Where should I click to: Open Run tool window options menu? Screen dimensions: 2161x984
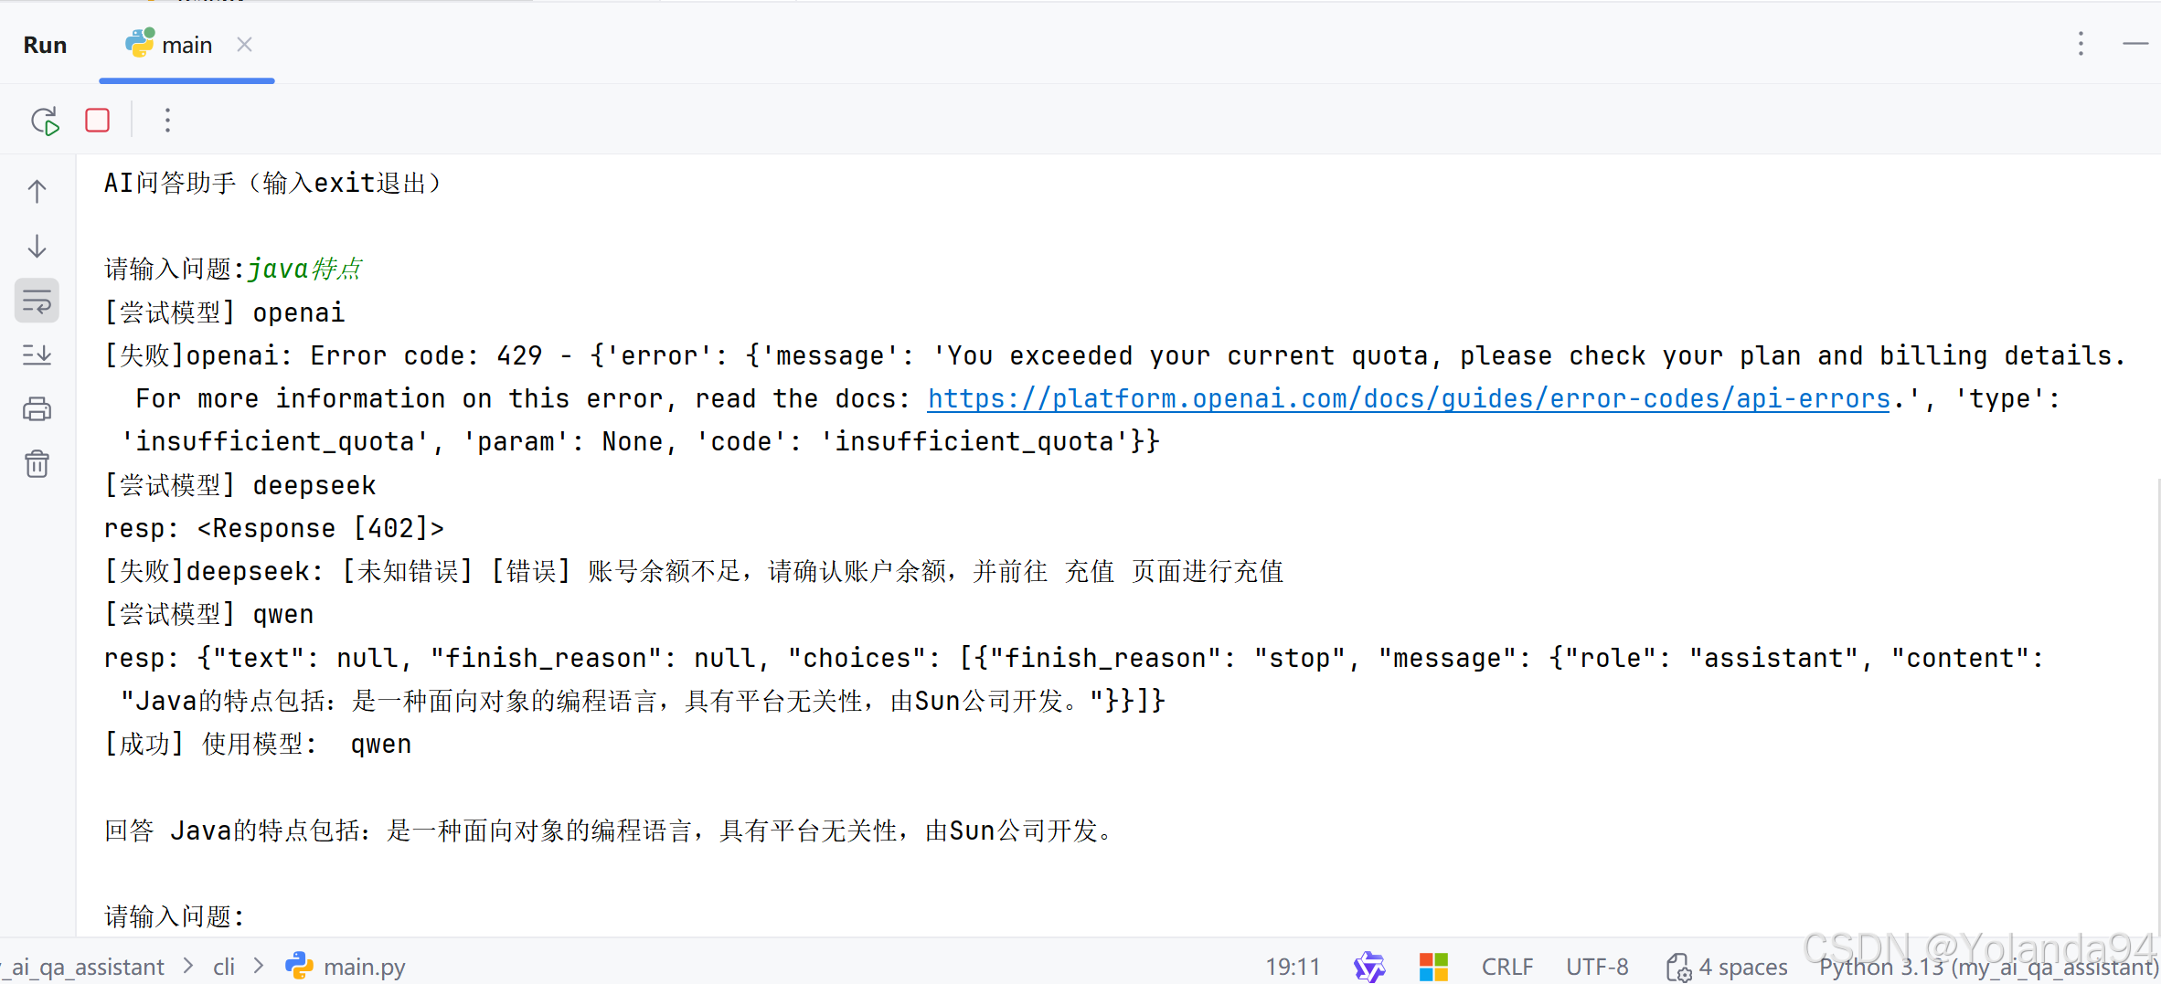click(x=2081, y=44)
